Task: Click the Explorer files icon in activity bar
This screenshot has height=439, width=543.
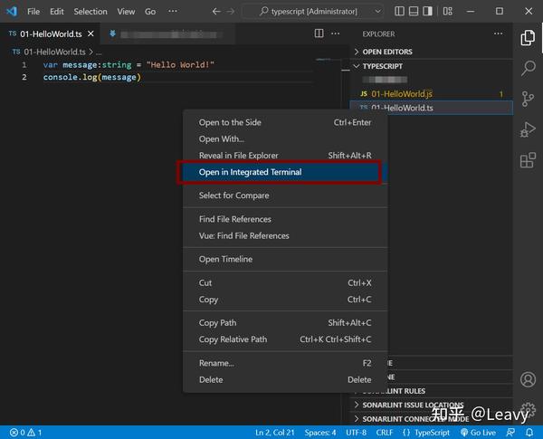Action: coord(529,38)
